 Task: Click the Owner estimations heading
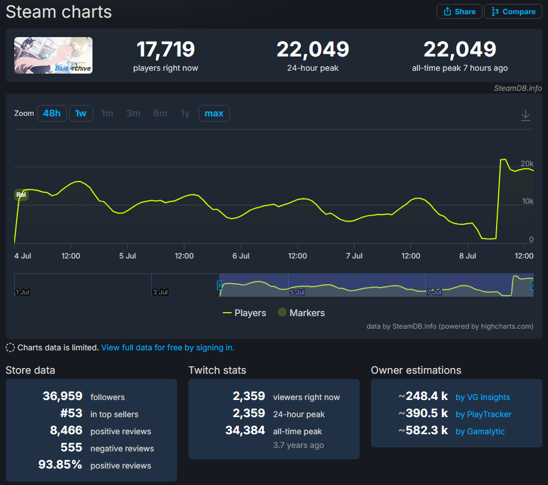click(416, 370)
